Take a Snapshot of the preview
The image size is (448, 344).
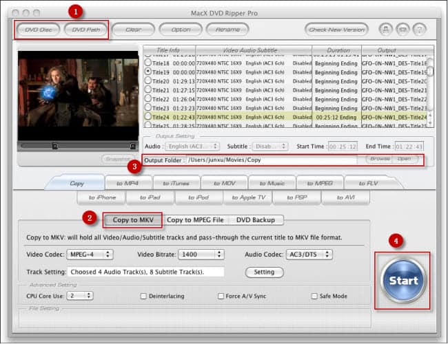[118, 159]
